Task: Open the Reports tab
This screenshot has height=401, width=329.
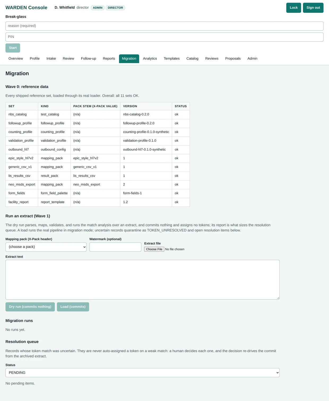Action: [x=109, y=59]
